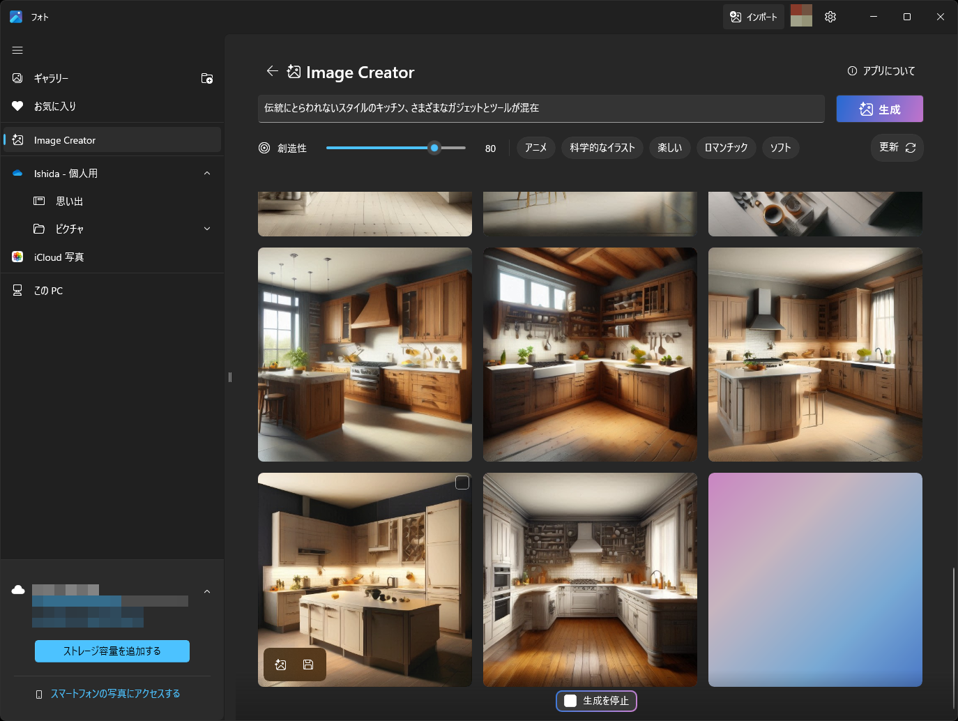
Task: Apply the ソフト style chip
Action: click(x=781, y=148)
